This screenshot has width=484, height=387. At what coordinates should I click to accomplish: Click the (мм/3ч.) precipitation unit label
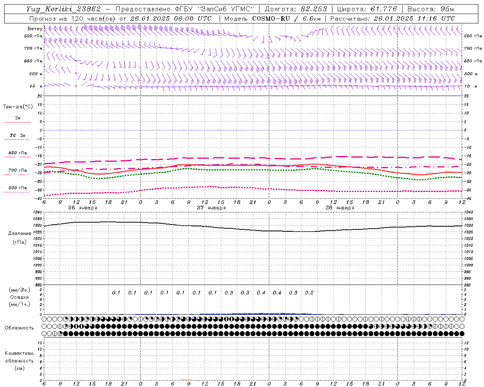pos(19,290)
